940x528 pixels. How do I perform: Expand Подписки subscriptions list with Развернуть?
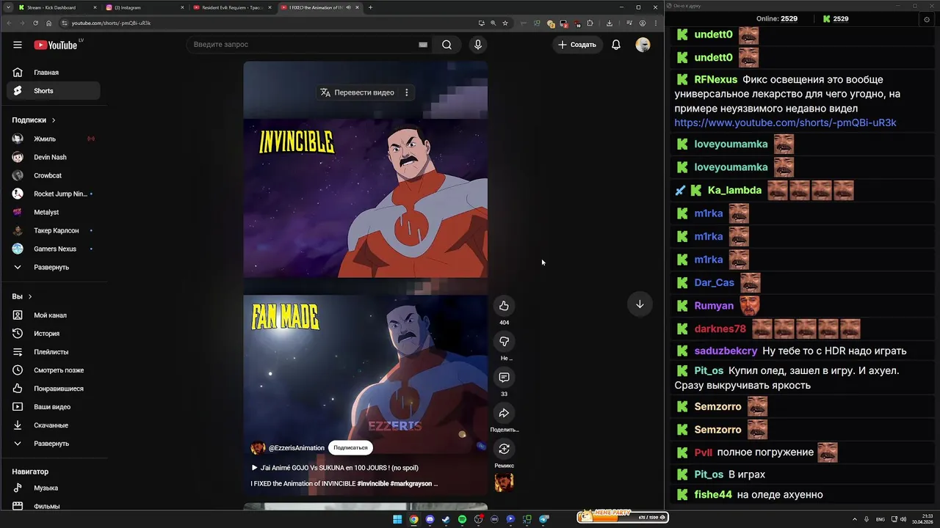pyautogui.click(x=51, y=267)
